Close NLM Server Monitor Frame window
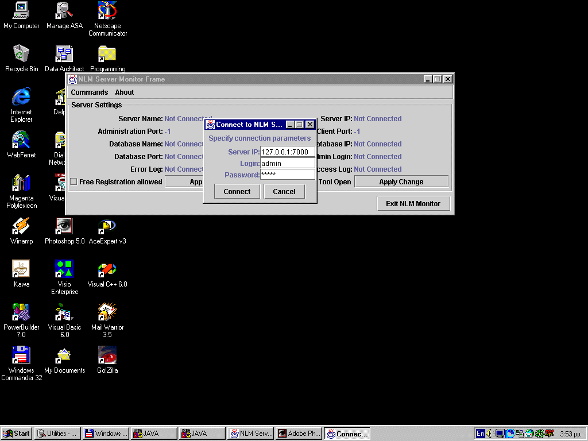The height and width of the screenshot is (441, 588). point(448,79)
